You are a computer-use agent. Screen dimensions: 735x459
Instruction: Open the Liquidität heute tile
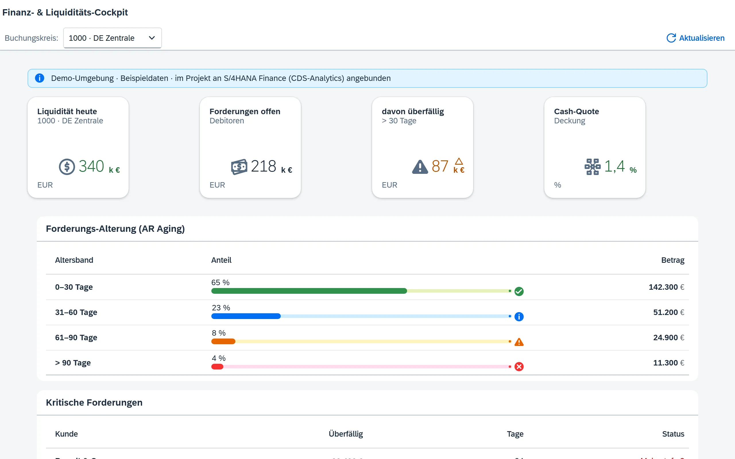click(x=78, y=147)
